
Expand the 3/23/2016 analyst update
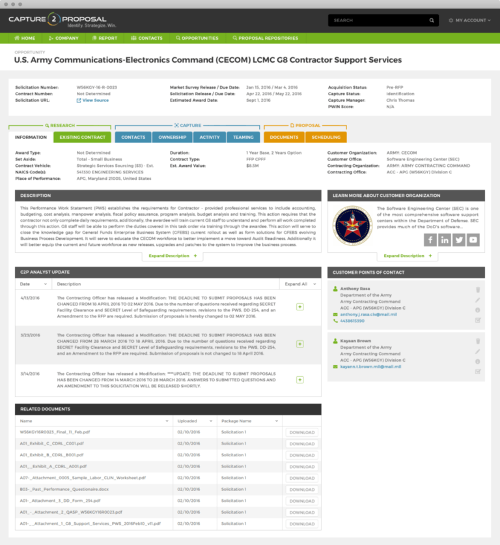299,344
